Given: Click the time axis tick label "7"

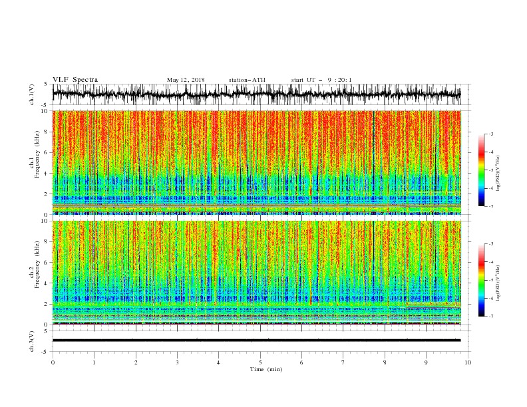Looking at the screenshot, I should [343, 362].
